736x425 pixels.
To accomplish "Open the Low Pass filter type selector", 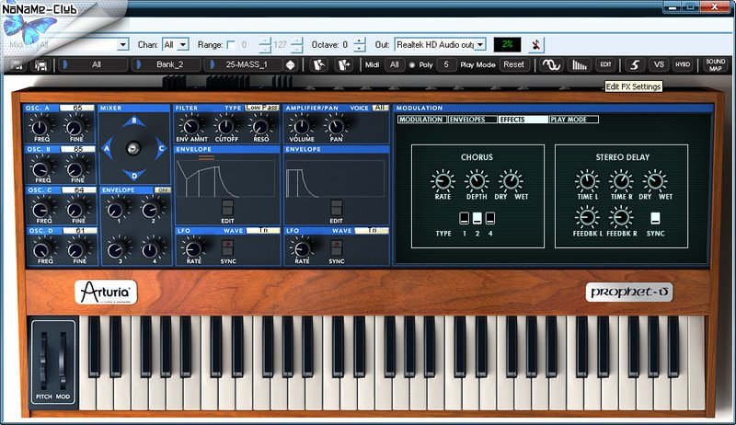I will point(262,108).
